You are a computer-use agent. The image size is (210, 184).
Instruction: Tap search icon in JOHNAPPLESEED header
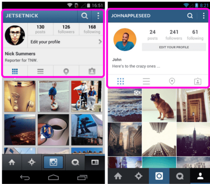190,16
